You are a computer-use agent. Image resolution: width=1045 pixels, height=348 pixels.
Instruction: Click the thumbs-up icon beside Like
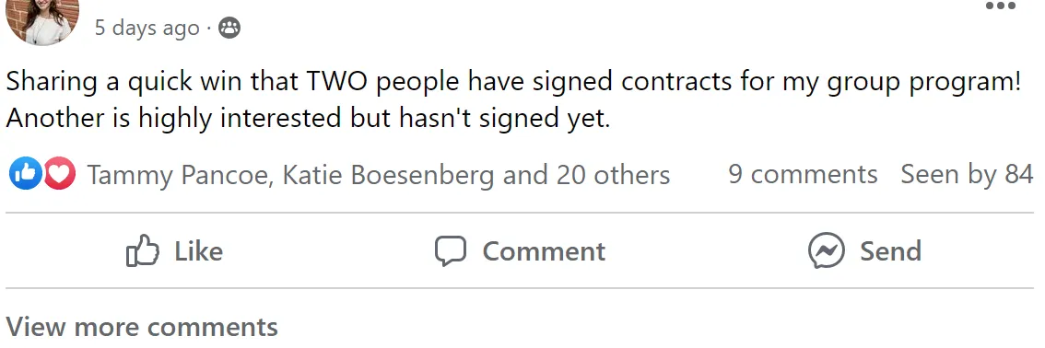(x=143, y=250)
